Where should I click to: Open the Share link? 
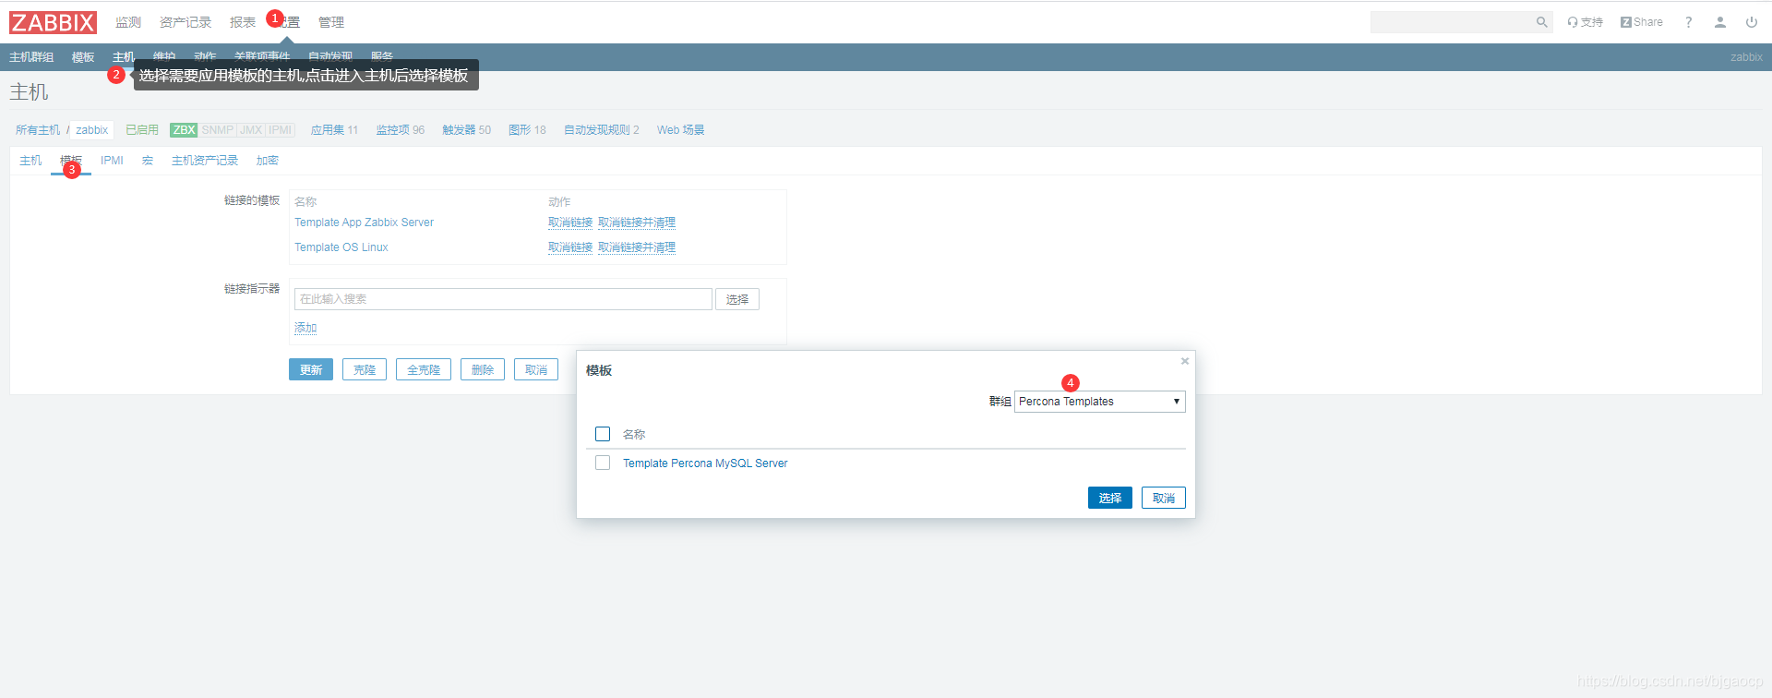coord(1642,22)
